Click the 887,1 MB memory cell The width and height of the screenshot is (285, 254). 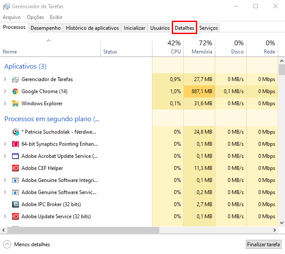point(199,91)
